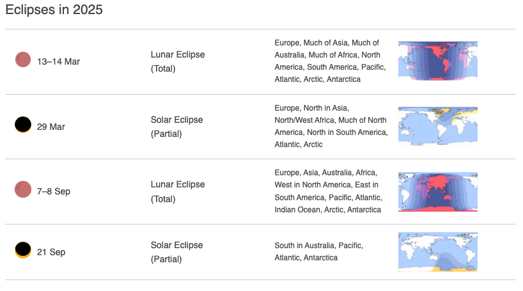The height and width of the screenshot is (291, 523).
Task: Click the black sun icon for 29 Mar
Action: (23, 125)
